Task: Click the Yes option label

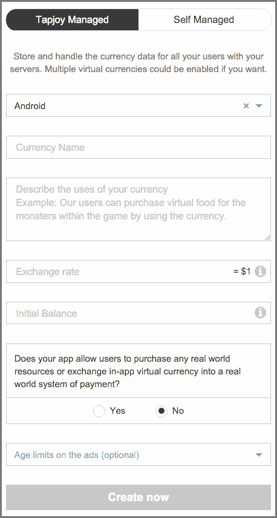Action: [x=117, y=411]
